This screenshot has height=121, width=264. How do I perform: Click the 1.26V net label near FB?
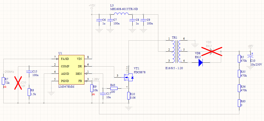96,79
